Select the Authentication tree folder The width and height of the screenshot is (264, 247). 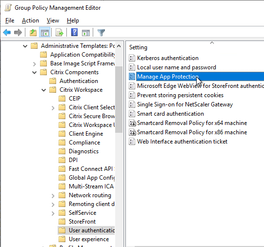(79, 81)
